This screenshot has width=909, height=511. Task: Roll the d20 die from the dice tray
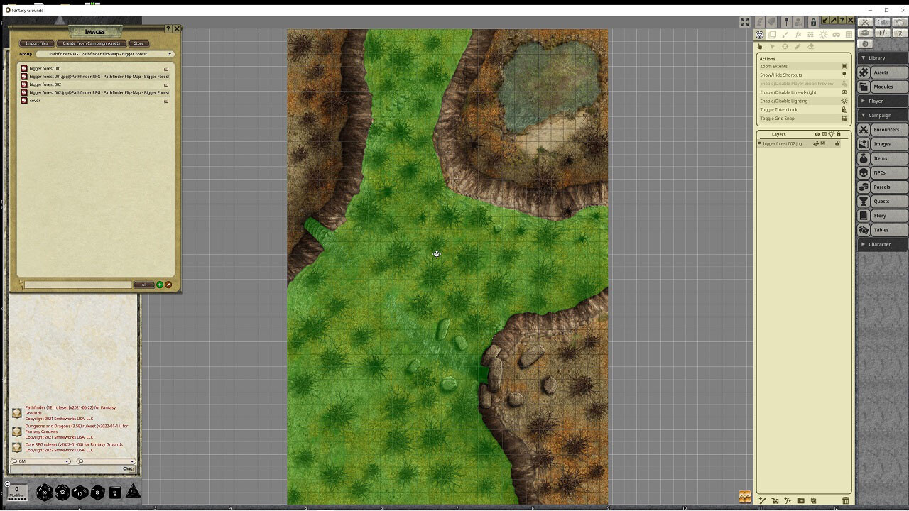[x=44, y=492]
